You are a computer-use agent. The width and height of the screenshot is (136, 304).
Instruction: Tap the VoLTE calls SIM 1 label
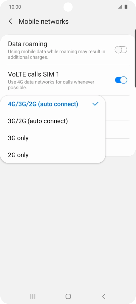tap(33, 74)
